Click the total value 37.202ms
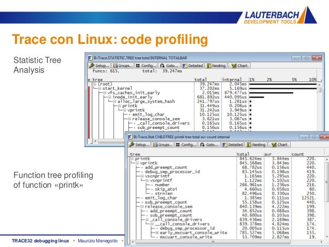329x247 pixels. (209, 88)
